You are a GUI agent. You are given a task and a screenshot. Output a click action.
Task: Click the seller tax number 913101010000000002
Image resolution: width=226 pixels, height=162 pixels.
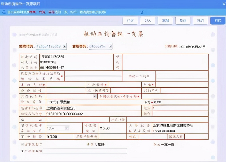point(65,114)
